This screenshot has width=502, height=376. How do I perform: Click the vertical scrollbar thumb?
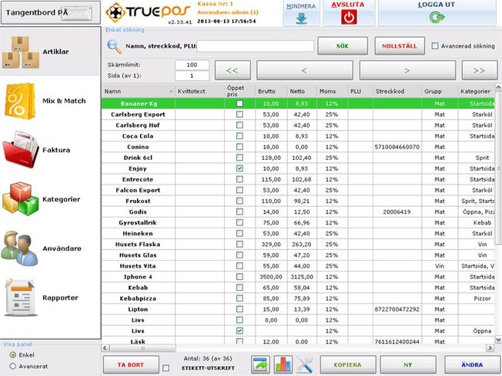498,168
